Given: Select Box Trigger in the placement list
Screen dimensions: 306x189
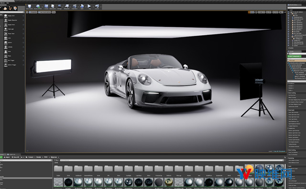Looking at the screenshot, I should [14, 60].
